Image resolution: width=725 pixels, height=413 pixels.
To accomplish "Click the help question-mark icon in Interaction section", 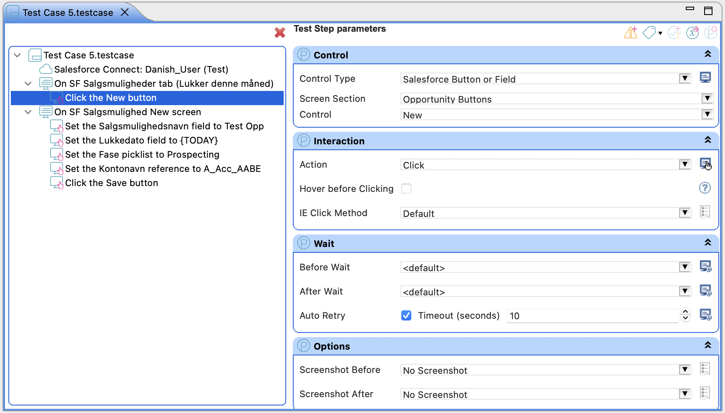I will [x=705, y=188].
